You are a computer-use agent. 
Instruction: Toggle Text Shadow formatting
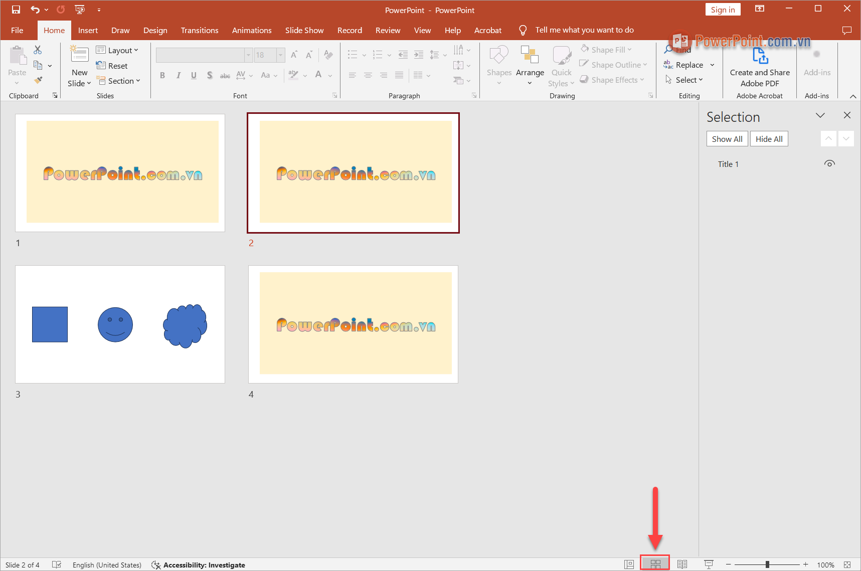coord(210,75)
